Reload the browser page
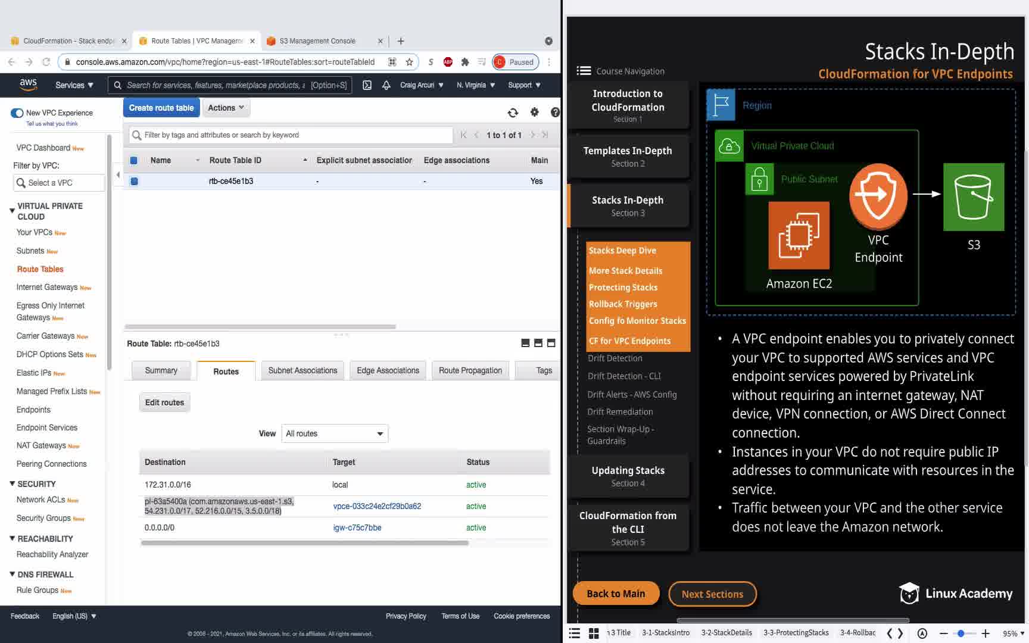Viewport: 1029px width, 643px height. point(46,62)
